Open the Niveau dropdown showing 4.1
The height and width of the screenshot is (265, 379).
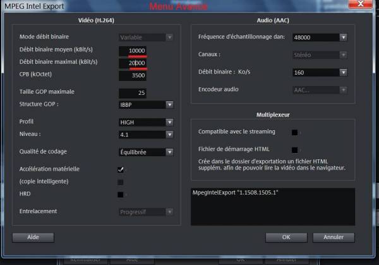146,134
